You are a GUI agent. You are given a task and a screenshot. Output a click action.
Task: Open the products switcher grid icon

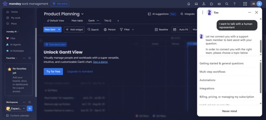pos(245,4)
